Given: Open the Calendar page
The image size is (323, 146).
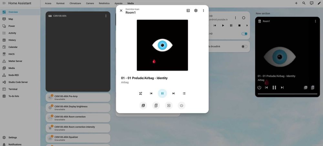Looking at the screenshot, I should [x=20, y=47].
